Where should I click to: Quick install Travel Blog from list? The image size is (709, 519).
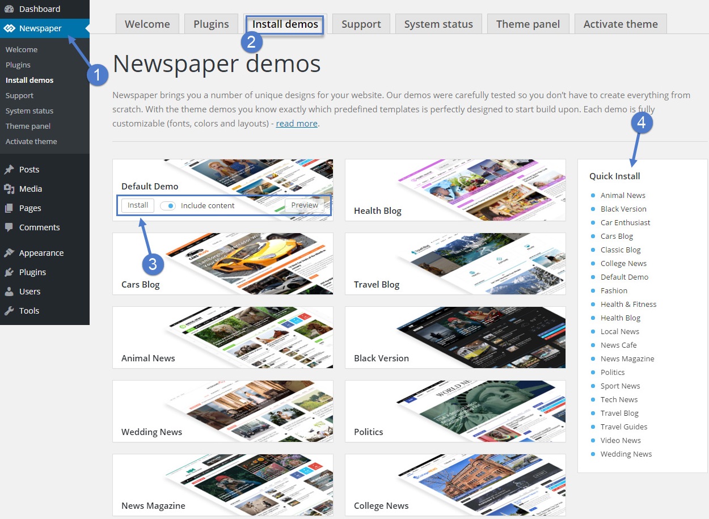click(619, 413)
